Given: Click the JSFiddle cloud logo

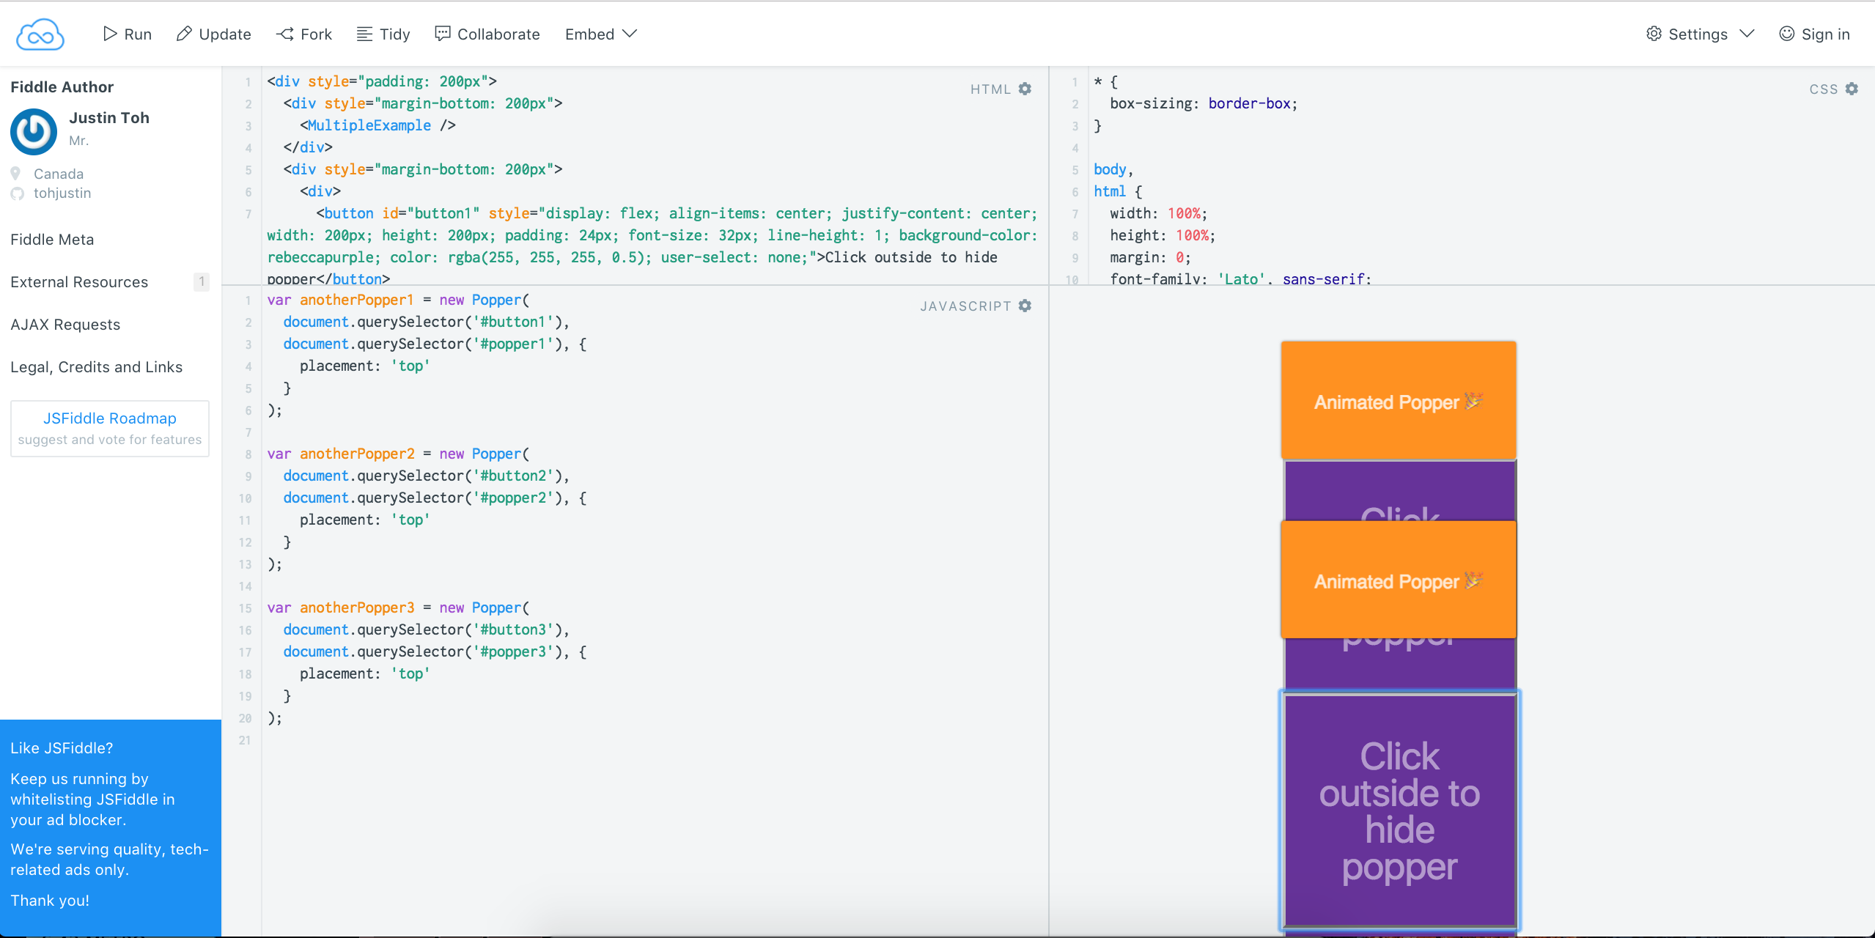Looking at the screenshot, I should (x=40, y=34).
